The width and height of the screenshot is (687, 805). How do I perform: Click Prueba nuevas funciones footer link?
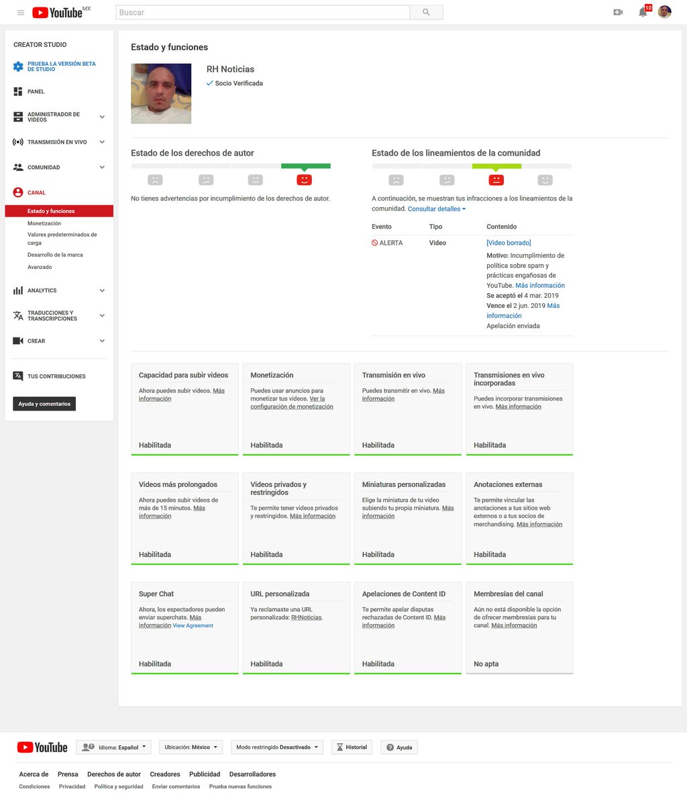click(x=240, y=786)
